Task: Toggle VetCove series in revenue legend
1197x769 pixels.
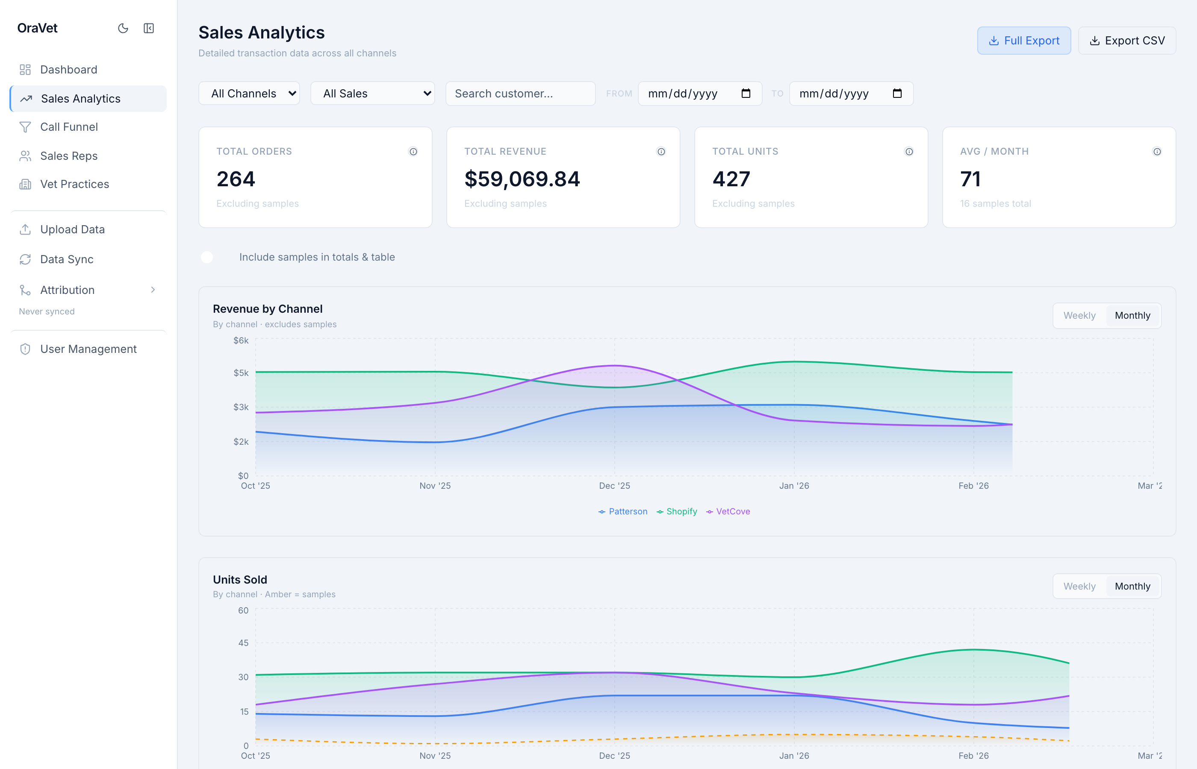Action: (728, 511)
